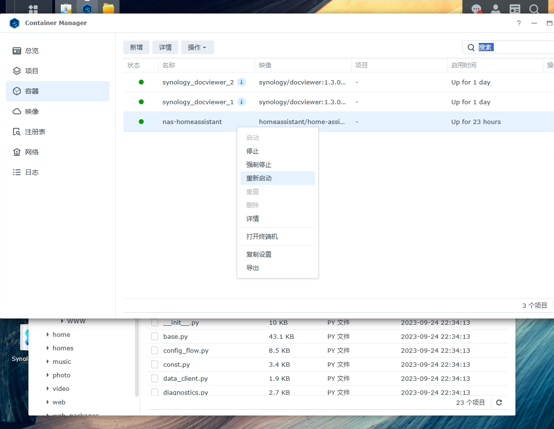Open 映像 images in the sidebar
This screenshot has width=554, height=429.
click(x=57, y=111)
